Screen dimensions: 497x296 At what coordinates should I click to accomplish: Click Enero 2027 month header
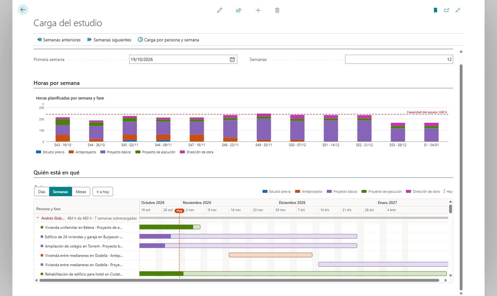387,203
